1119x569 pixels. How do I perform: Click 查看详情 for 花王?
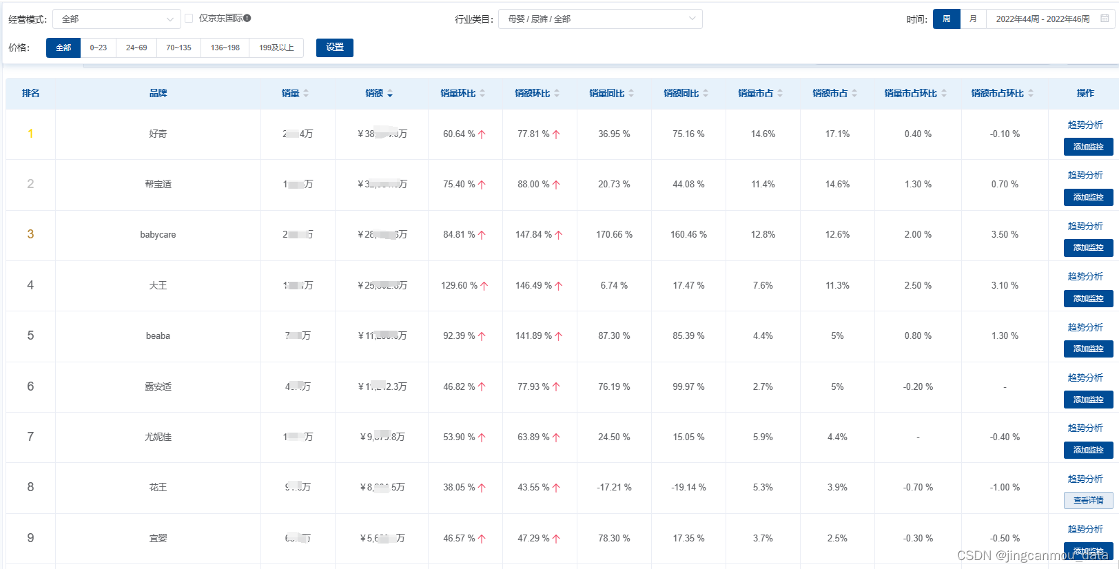click(1089, 500)
